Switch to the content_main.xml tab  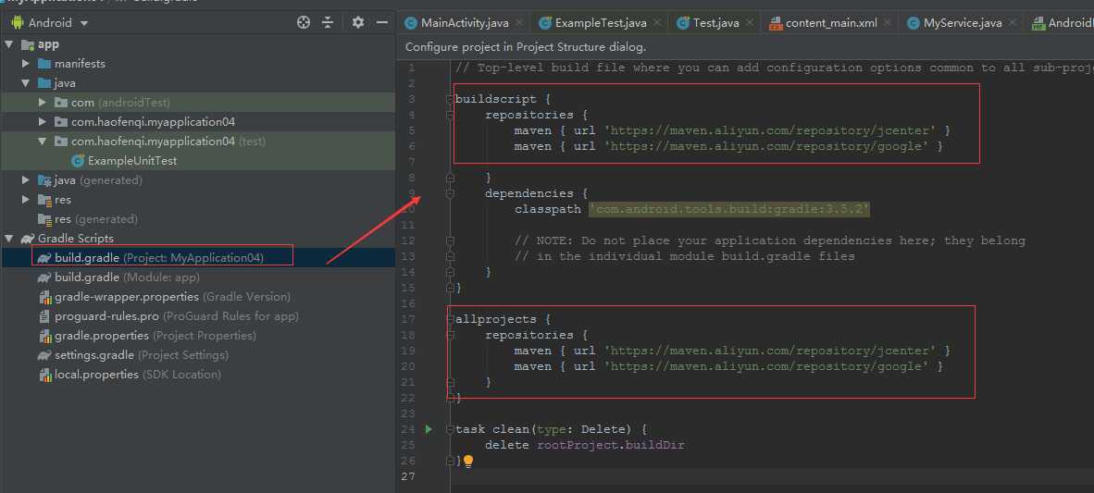pos(830,23)
